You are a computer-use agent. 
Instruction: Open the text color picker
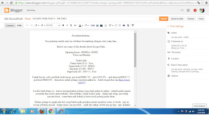click(x=81, y=26)
